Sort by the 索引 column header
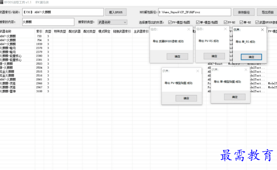Image resolution: width=277 pixels, height=170 pixels. 39,31
